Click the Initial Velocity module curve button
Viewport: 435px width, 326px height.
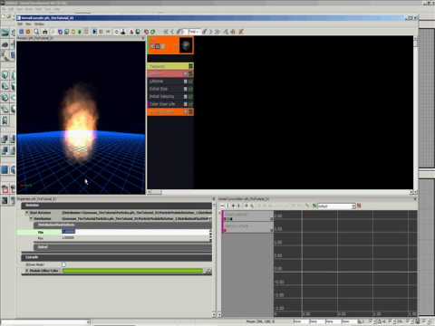point(190,97)
